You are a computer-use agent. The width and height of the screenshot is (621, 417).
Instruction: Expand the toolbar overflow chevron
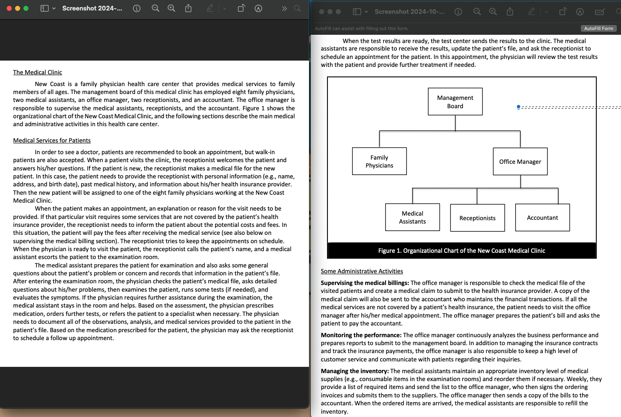284,8
